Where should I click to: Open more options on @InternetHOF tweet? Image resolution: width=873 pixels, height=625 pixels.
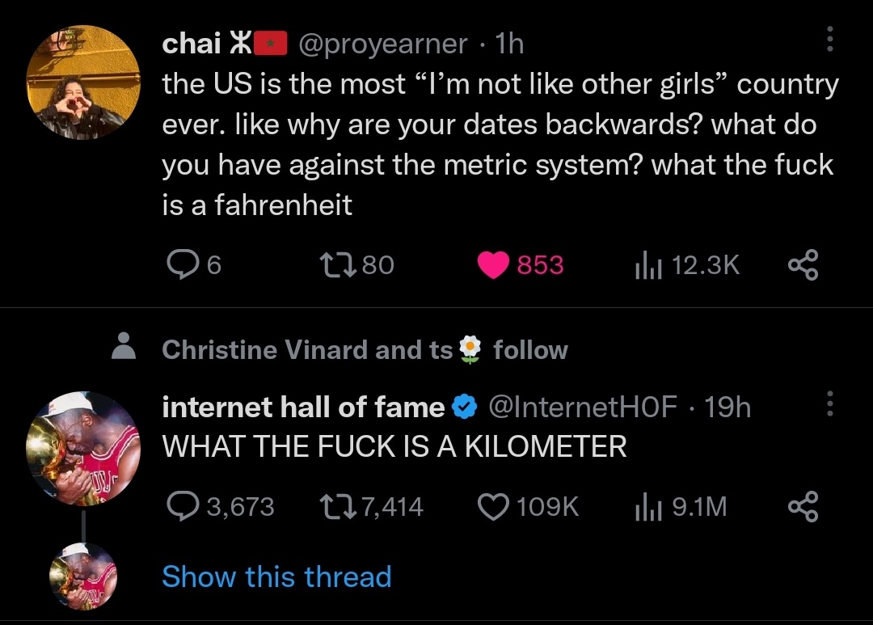point(830,403)
